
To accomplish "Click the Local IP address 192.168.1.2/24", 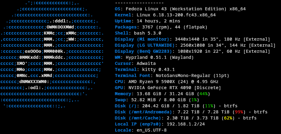I will [186, 124].
